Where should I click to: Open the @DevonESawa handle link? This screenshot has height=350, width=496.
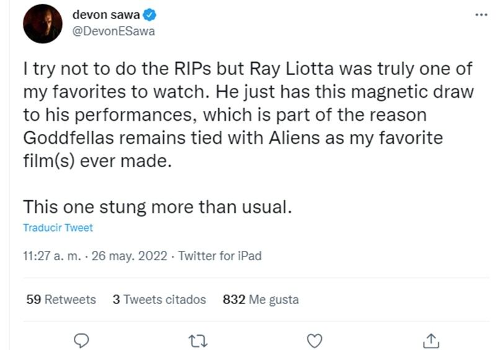pyautogui.click(x=113, y=32)
